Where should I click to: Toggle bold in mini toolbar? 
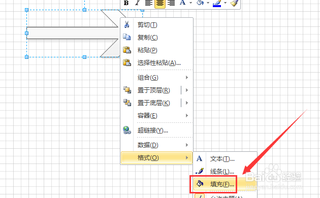click(126, 3)
